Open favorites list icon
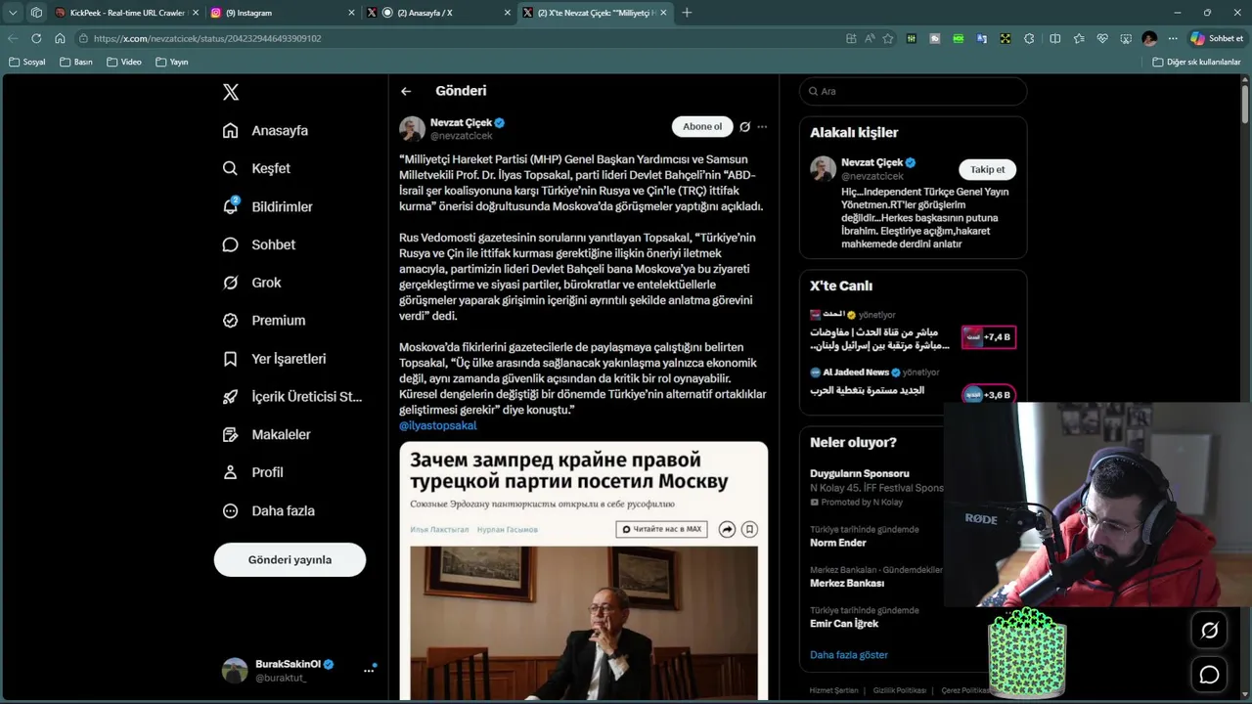The width and height of the screenshot is (1252, 704). point(1079,38)
